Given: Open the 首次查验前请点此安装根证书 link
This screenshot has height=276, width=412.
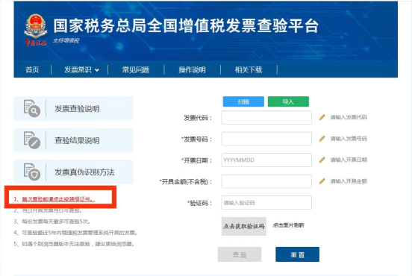Looking at the screenshot, I should (58, 199).
